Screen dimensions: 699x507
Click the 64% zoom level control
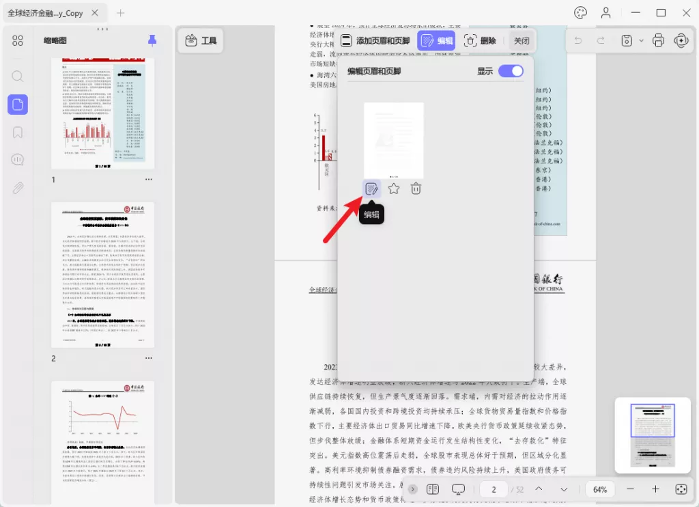(x=599, y=489)
